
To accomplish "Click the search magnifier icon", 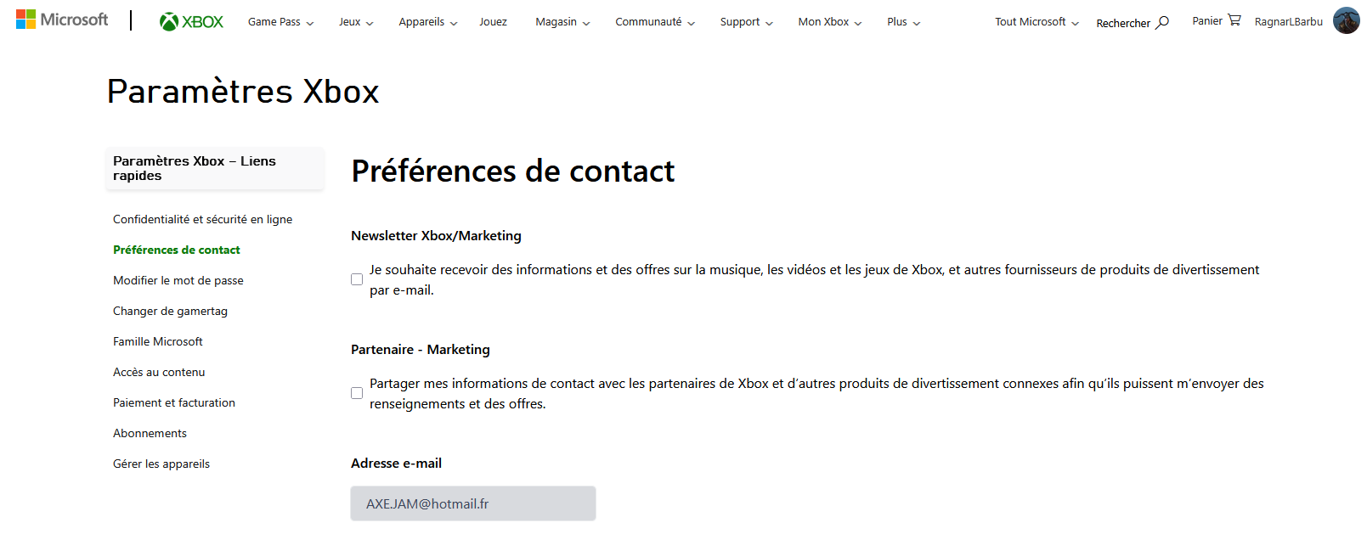I will click(x=1162, y=23).
